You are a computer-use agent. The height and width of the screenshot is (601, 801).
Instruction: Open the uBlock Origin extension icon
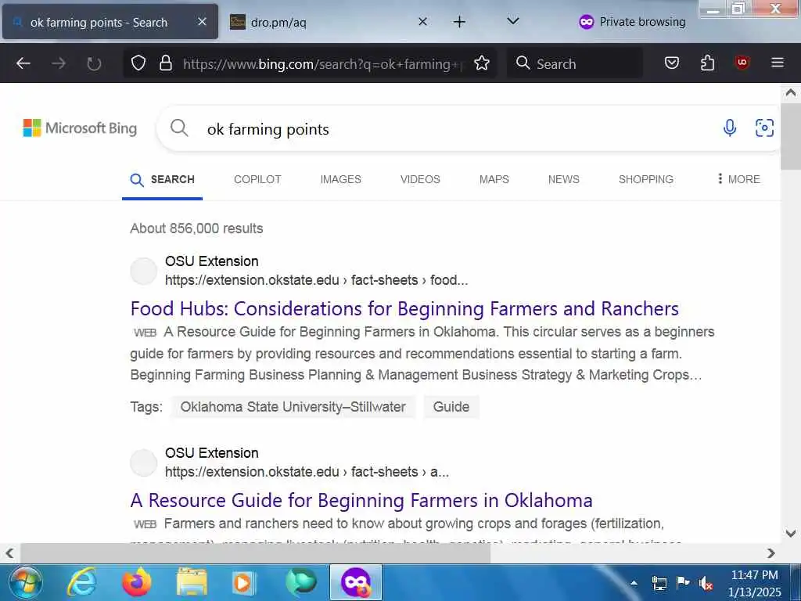742,63
